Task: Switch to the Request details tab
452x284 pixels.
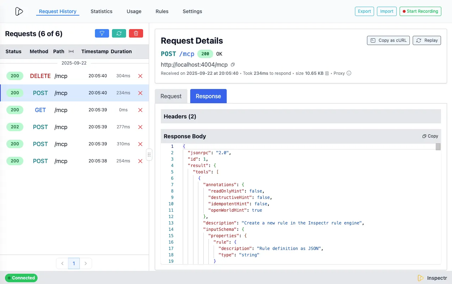Action: pos(171,96)
